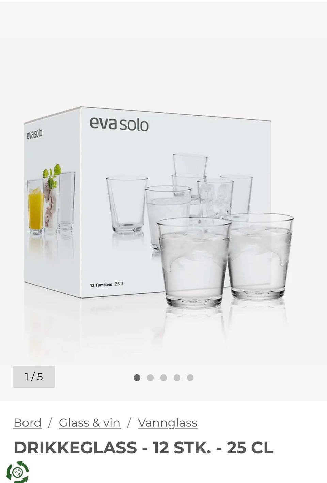The height and width of the screenshot is (483, 327).
Task: Tap the small eva solo side logo
Action: [x=34, y=134]
